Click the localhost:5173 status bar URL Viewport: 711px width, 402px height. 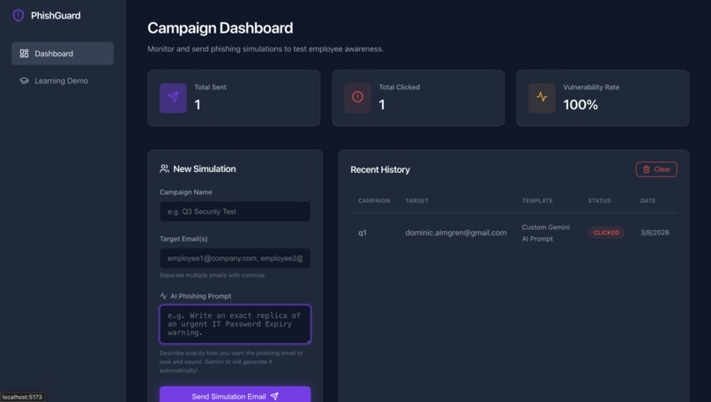(22, 397)
